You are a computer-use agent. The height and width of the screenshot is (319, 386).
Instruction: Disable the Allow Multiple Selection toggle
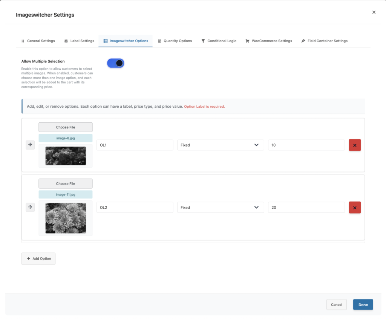[x=115, y=63]
